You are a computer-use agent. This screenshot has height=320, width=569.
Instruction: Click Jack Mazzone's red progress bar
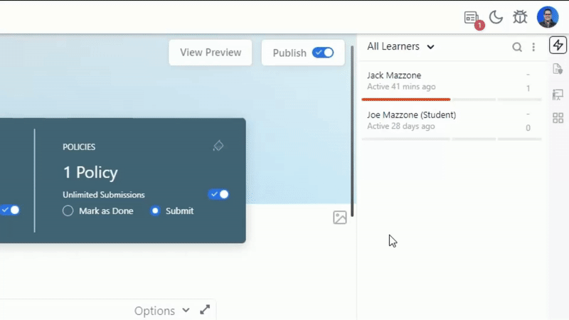pyautogui.click(x=406, y=100)
